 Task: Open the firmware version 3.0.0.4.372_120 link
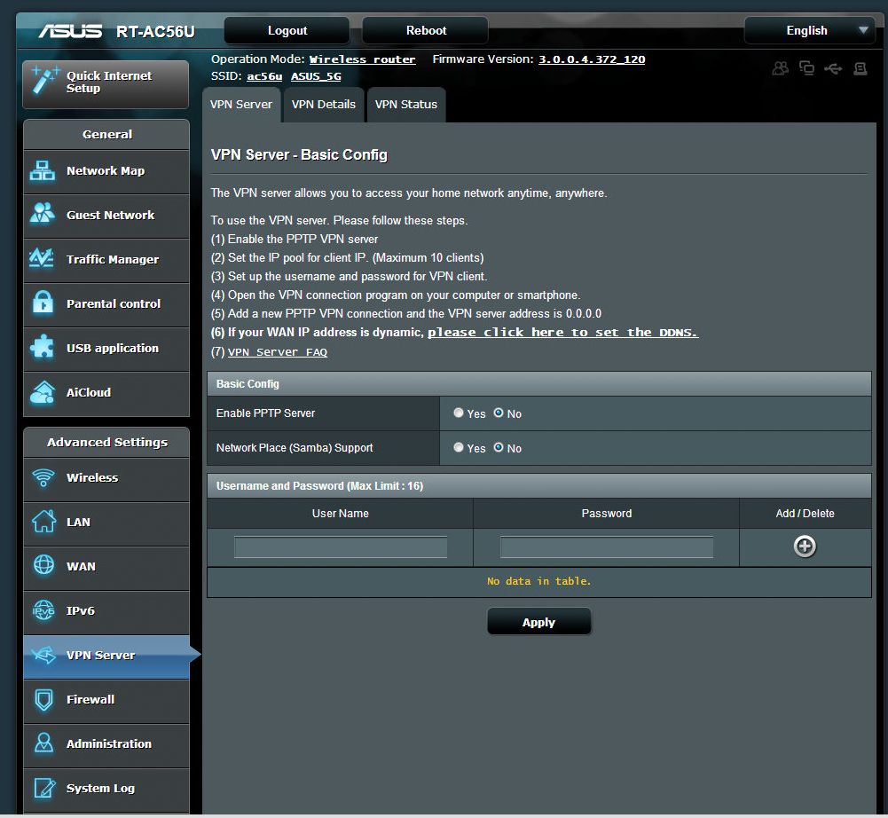point(592,59)
